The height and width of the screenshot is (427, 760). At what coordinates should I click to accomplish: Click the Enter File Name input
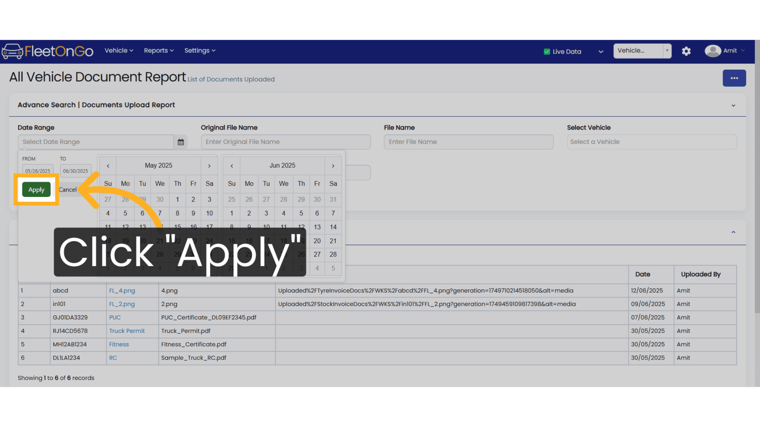tap(468, 142)
